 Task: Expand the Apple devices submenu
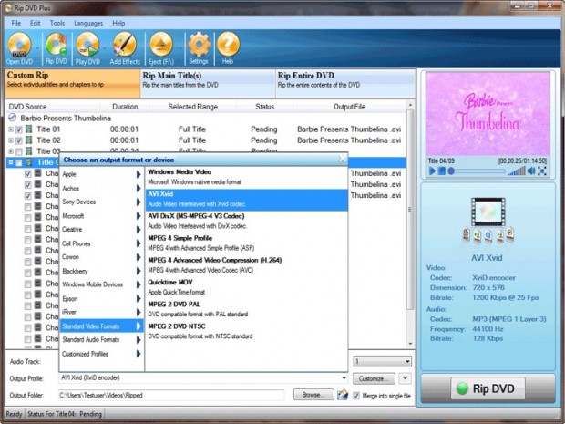coord(101,174)
